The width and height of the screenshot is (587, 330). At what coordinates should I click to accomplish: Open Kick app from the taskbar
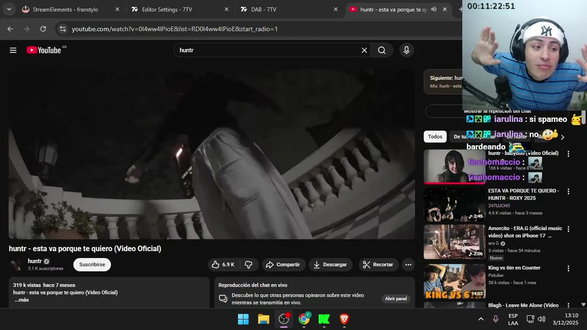pos(324,319)
